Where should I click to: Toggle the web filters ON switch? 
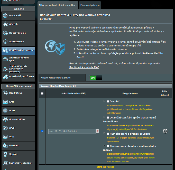coord(96,78)
